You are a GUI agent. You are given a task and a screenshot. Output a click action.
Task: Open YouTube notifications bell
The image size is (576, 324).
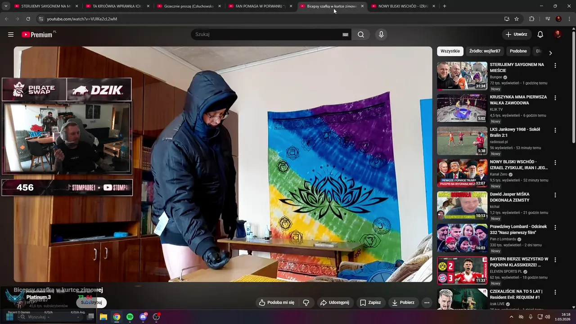tap(540, 35)
